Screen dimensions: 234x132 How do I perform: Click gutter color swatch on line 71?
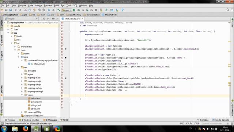[x=65, y=58]
